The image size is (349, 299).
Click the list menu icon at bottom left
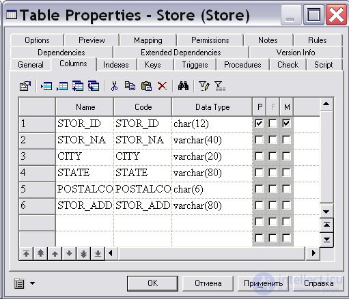click(19, 283)
